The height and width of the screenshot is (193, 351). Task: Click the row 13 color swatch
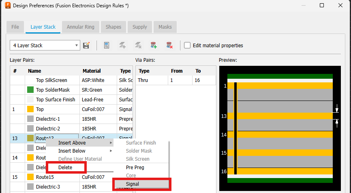[x=30, y=138]
